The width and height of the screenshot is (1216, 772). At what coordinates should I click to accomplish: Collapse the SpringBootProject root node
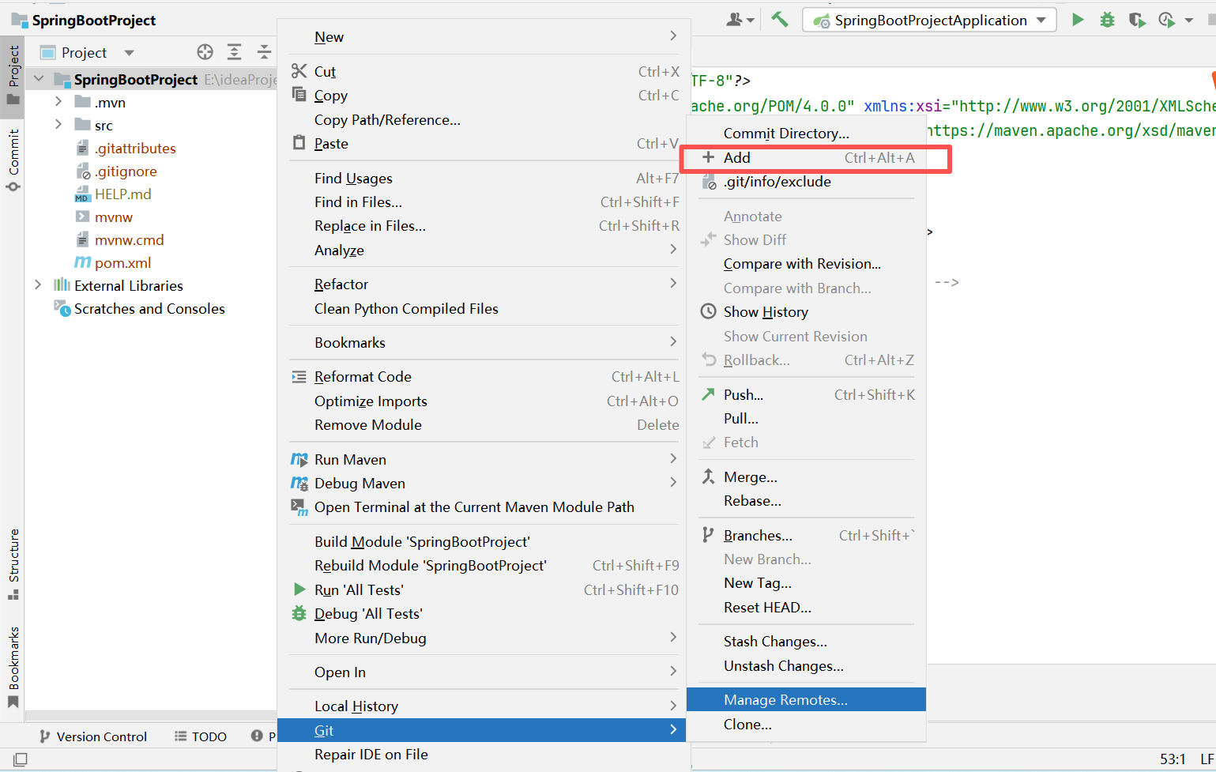pos(39,79)
